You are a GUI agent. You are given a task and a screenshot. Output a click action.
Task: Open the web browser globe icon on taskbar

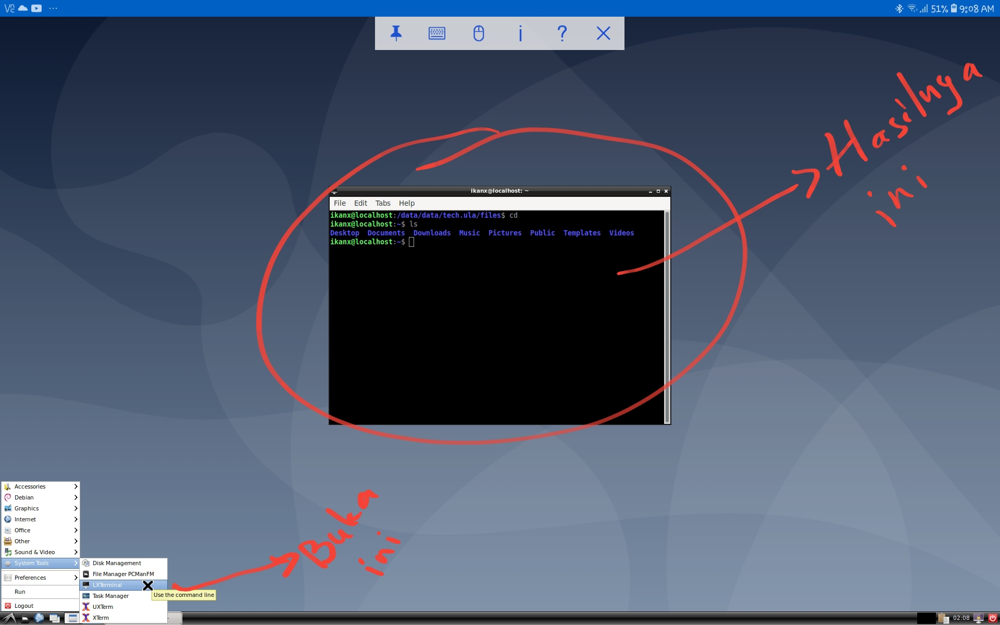39,618
